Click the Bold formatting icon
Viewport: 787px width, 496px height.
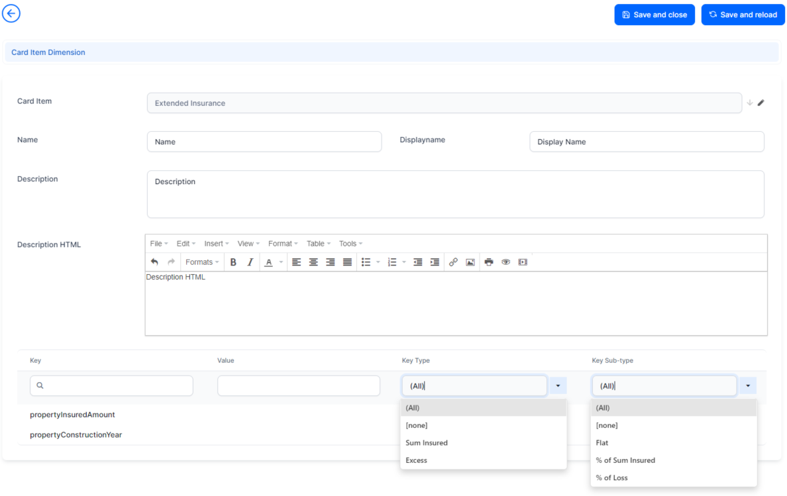233,262
